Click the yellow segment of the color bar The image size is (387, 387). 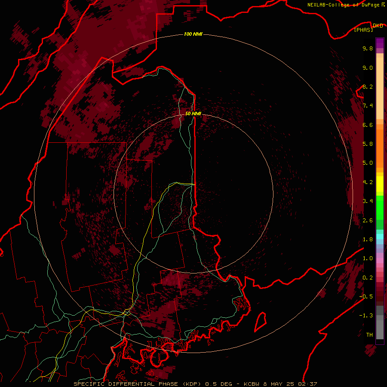pos(380,184)
